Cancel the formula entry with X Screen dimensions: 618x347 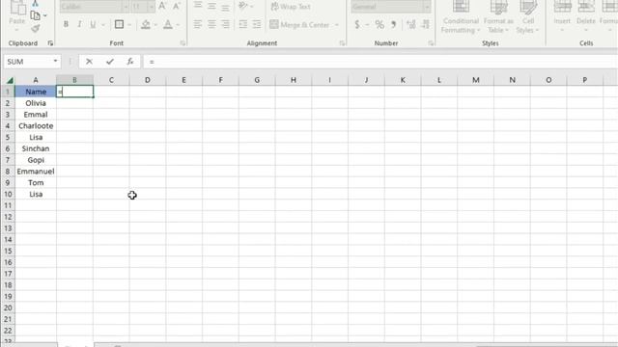click(89, 62)
